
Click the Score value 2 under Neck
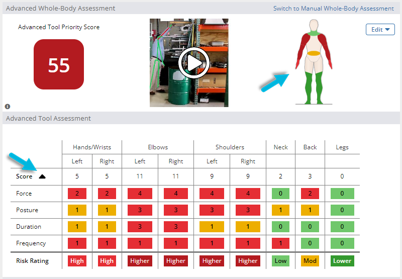[x=280, y=176]
